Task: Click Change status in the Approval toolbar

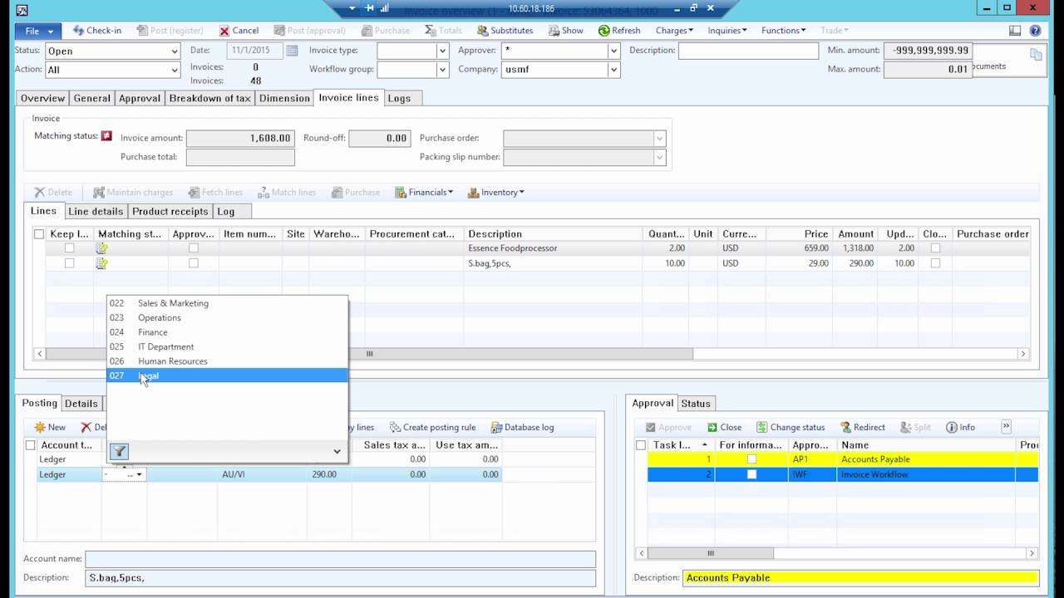Action: (791, 428)
